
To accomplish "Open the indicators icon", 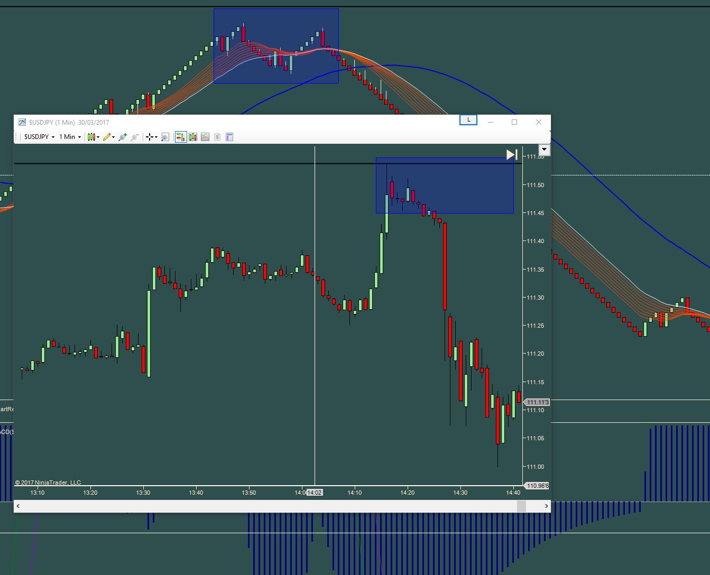I will tap(205, 137).
